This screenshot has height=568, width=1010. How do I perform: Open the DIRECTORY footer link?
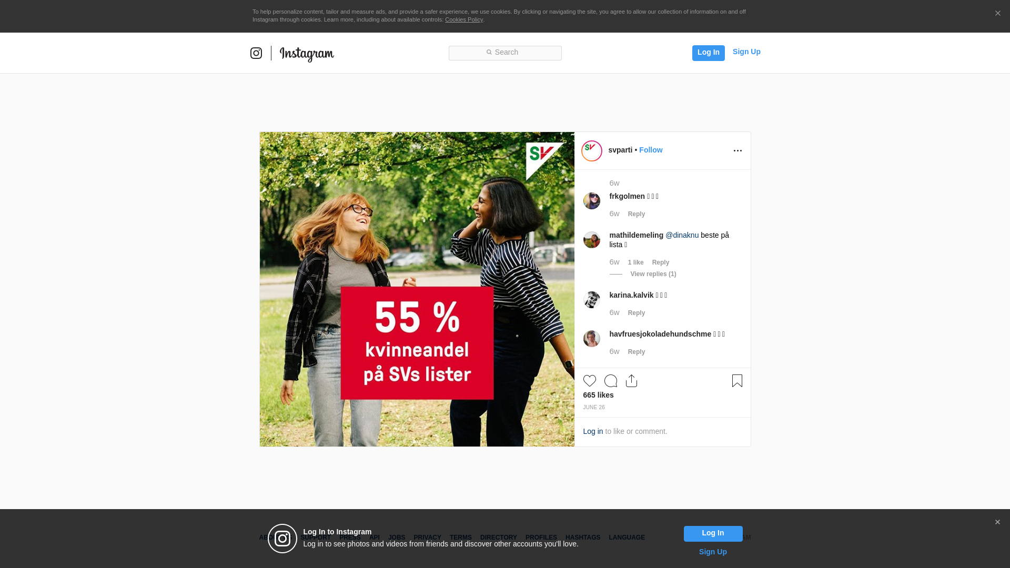click(x=499, y=537)
